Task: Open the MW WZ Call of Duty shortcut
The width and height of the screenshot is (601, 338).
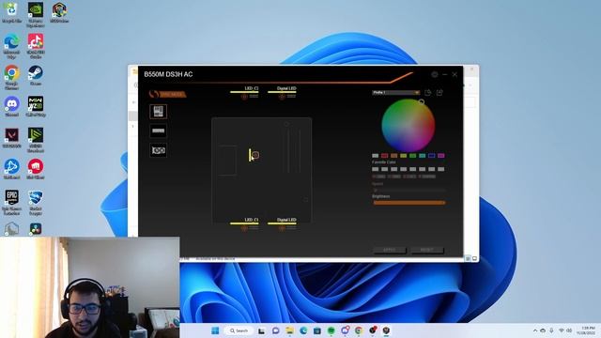Action: coord(36,106)
